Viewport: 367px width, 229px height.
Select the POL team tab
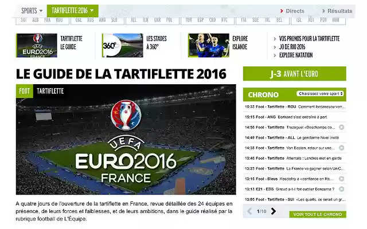point(169,20)
